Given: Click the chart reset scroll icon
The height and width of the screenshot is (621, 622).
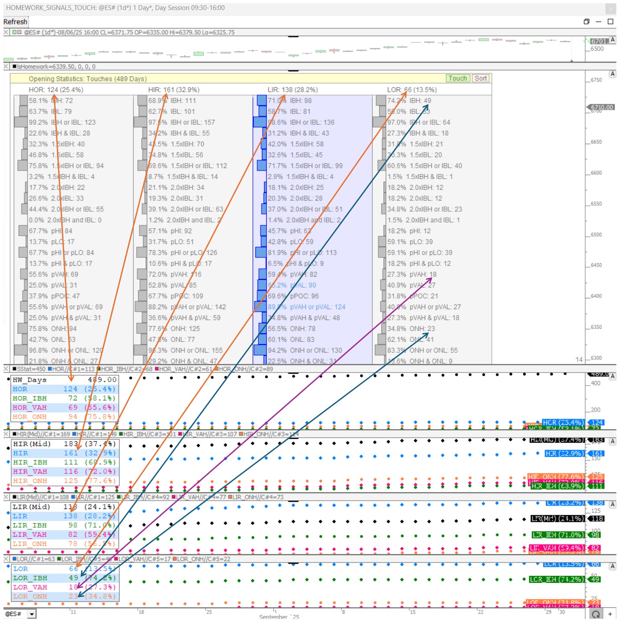Looking at the screenshot, I should pos(596,614).
